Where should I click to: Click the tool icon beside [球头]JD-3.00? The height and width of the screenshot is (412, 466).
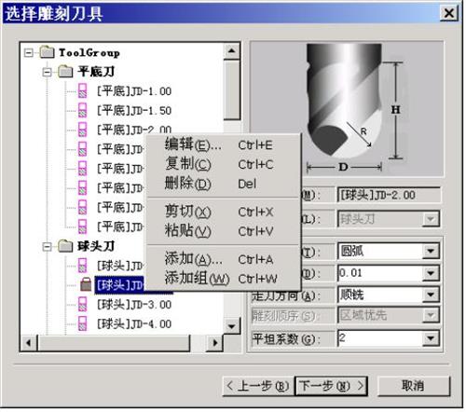(82, 304)
